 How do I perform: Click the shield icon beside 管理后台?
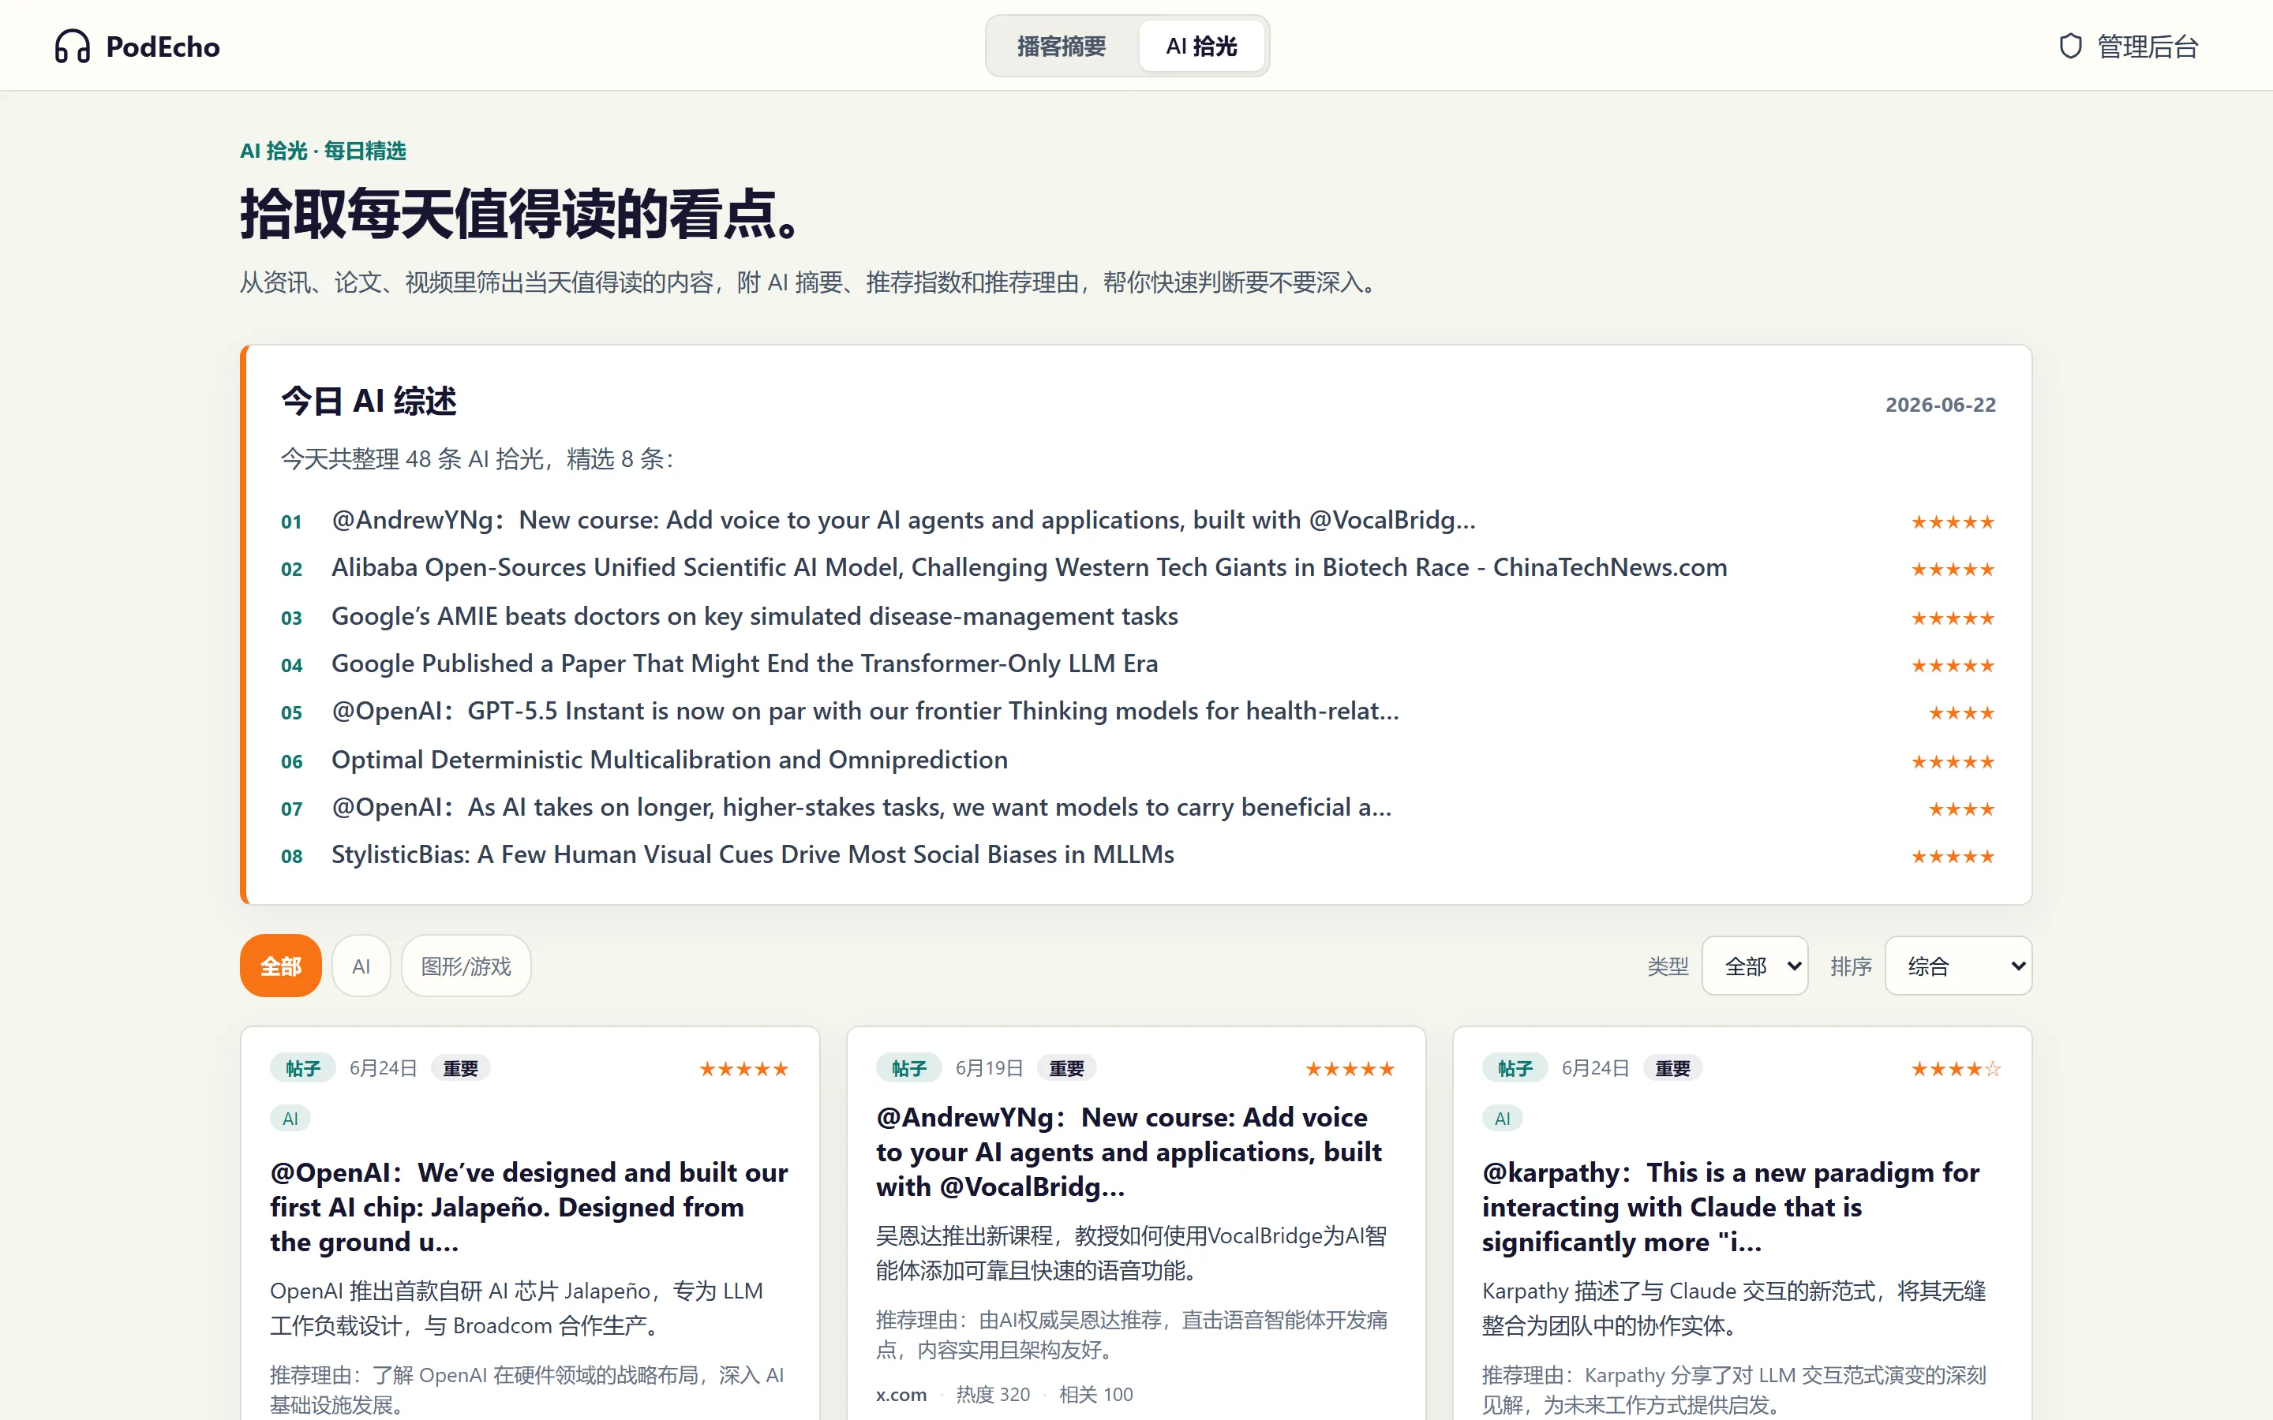[2070, 46]
